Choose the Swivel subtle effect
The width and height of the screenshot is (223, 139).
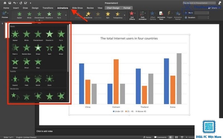point(38,80)
